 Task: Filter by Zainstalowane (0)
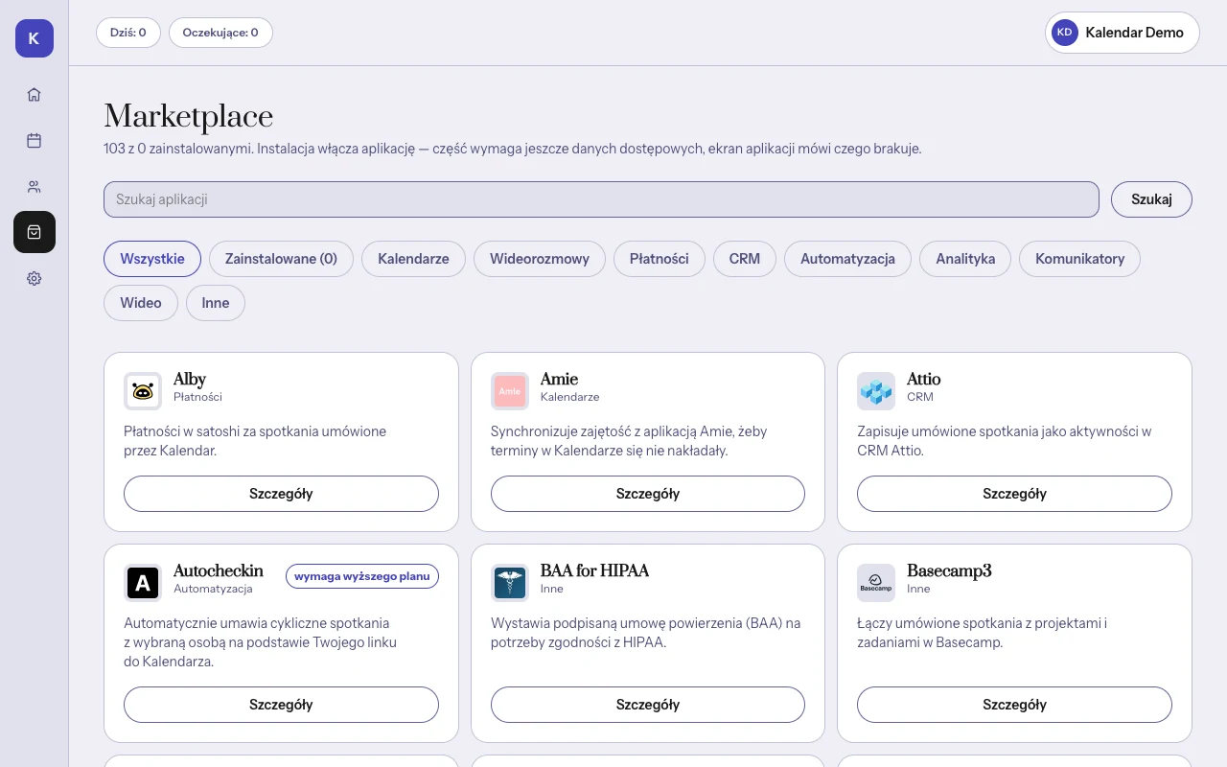(281, 259)
